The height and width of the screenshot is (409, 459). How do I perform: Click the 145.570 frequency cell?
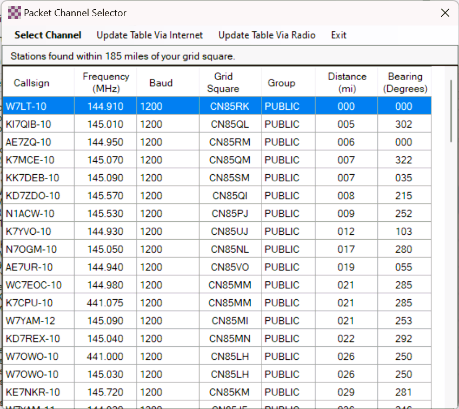coord(105,196)
